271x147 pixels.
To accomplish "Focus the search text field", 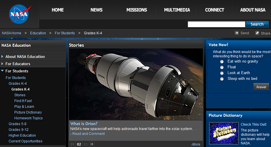I will point(216,24).
